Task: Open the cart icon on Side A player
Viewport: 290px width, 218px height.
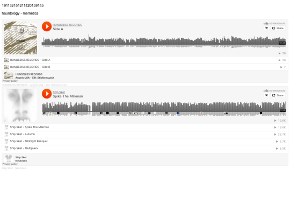Action: [266, 28]
